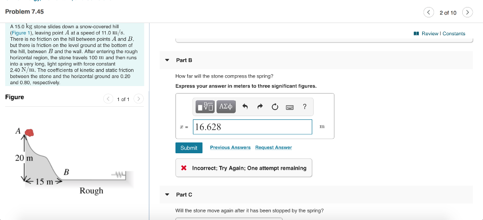
Task: Open the Review link
Action: point(430,33)
